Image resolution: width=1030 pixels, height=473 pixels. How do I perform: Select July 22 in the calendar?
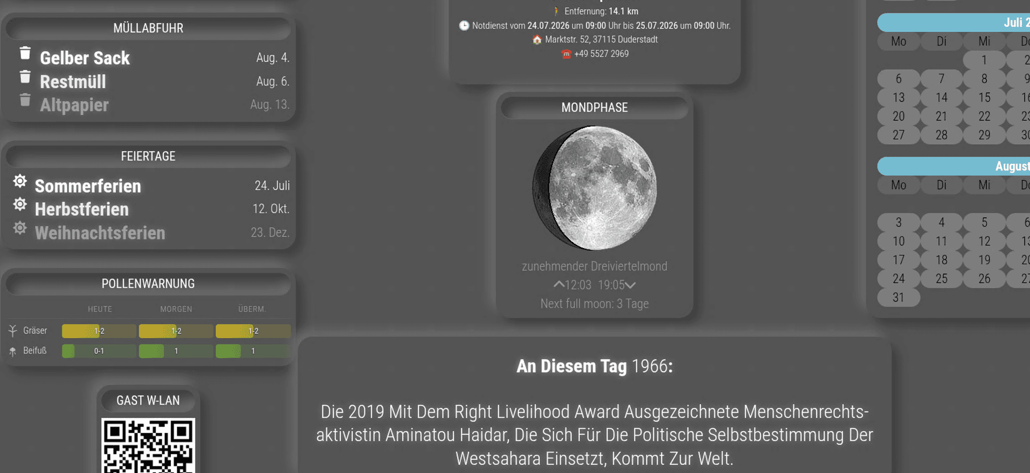984,116
